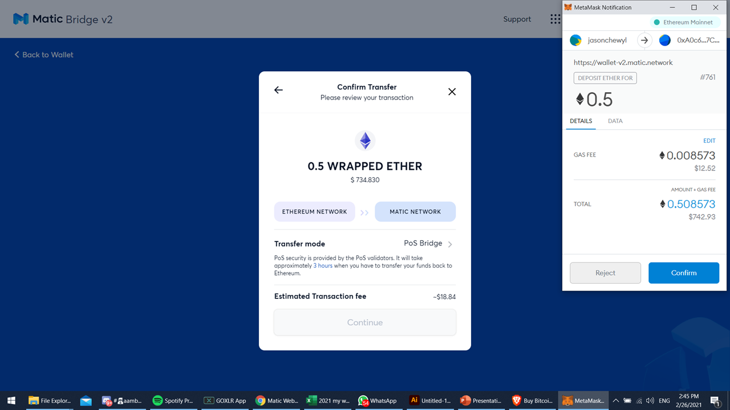Screen dimensions: 730x410
Task: Open the Wi-Fi network icon in tray
Action: tap(639, 400)
